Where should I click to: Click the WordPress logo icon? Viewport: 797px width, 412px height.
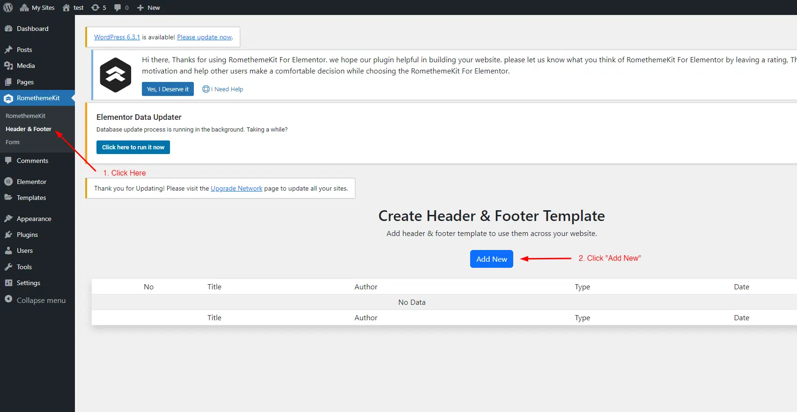coord(8,7)
